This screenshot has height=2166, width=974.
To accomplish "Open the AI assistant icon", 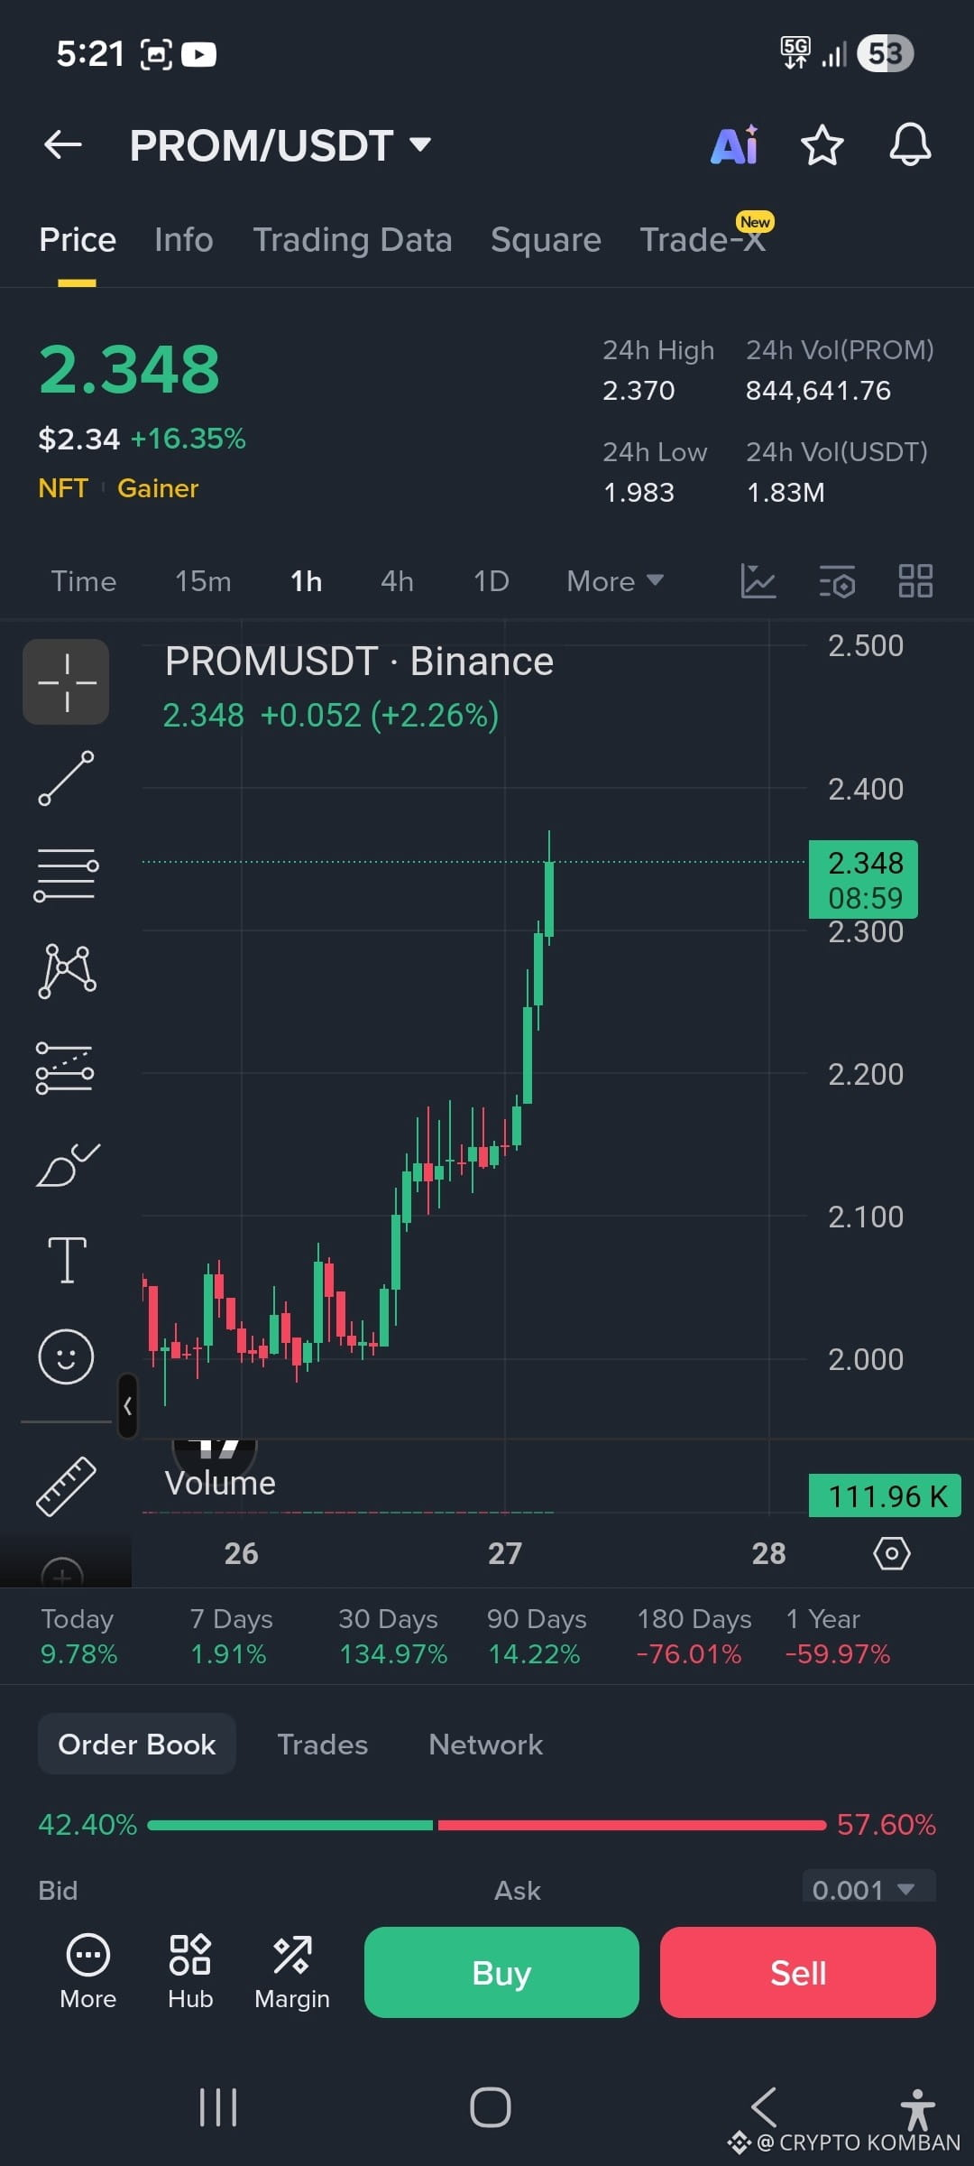I will tap(735, 144).
